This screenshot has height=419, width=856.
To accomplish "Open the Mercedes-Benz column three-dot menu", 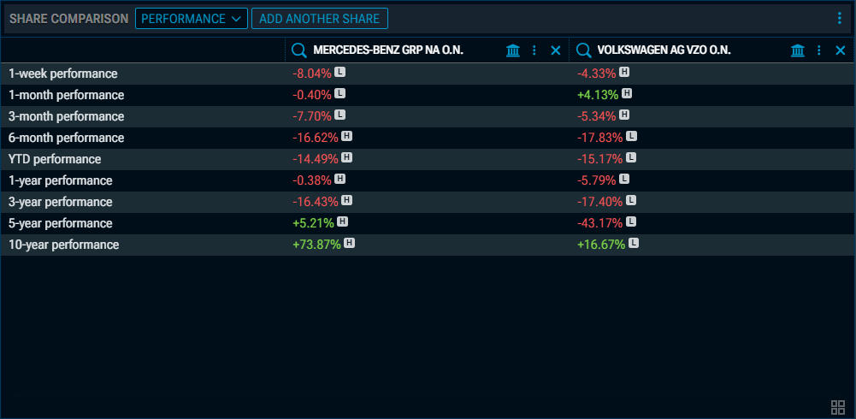I will [534, 50].
